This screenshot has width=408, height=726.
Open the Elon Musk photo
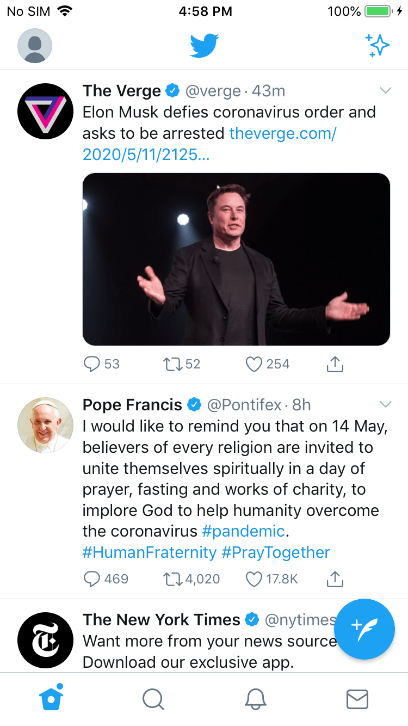(x=236, y=259)
